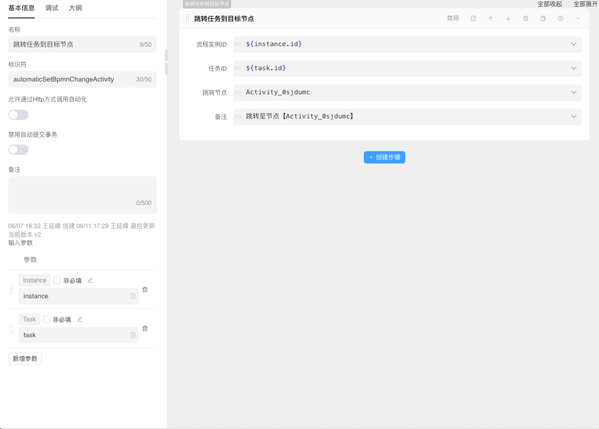
Task: Click 全部收起 to collapse all steps
Action: (549, 4)
